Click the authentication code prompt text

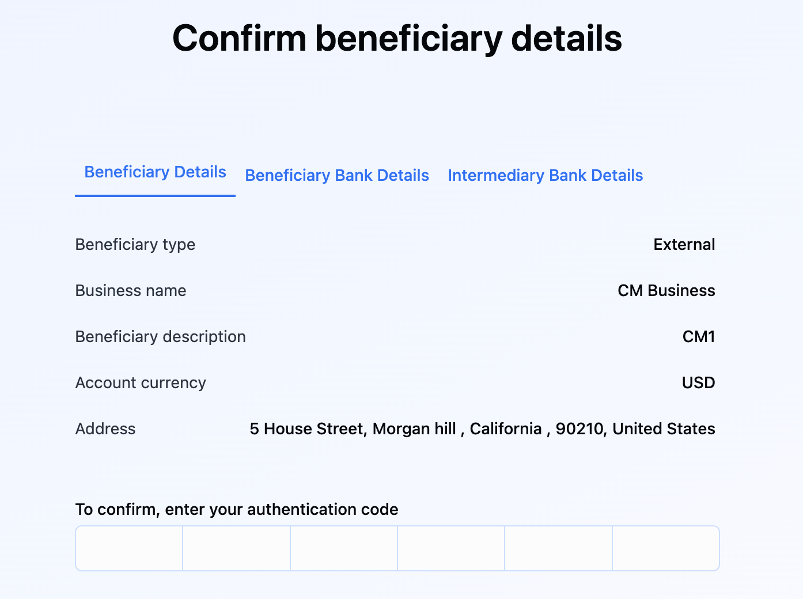click(237, 510)
